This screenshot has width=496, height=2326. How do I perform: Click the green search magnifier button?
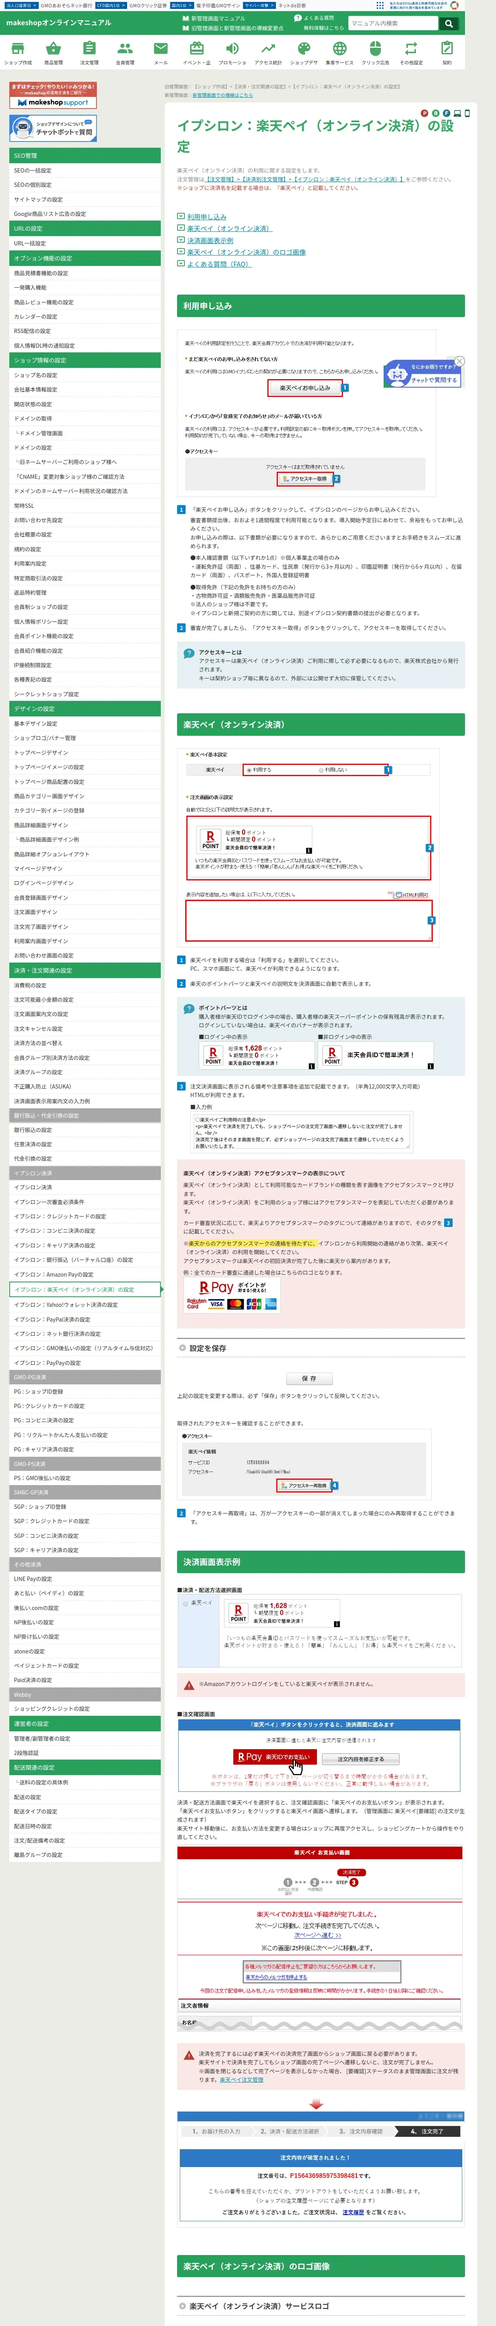tap(448, 24)
